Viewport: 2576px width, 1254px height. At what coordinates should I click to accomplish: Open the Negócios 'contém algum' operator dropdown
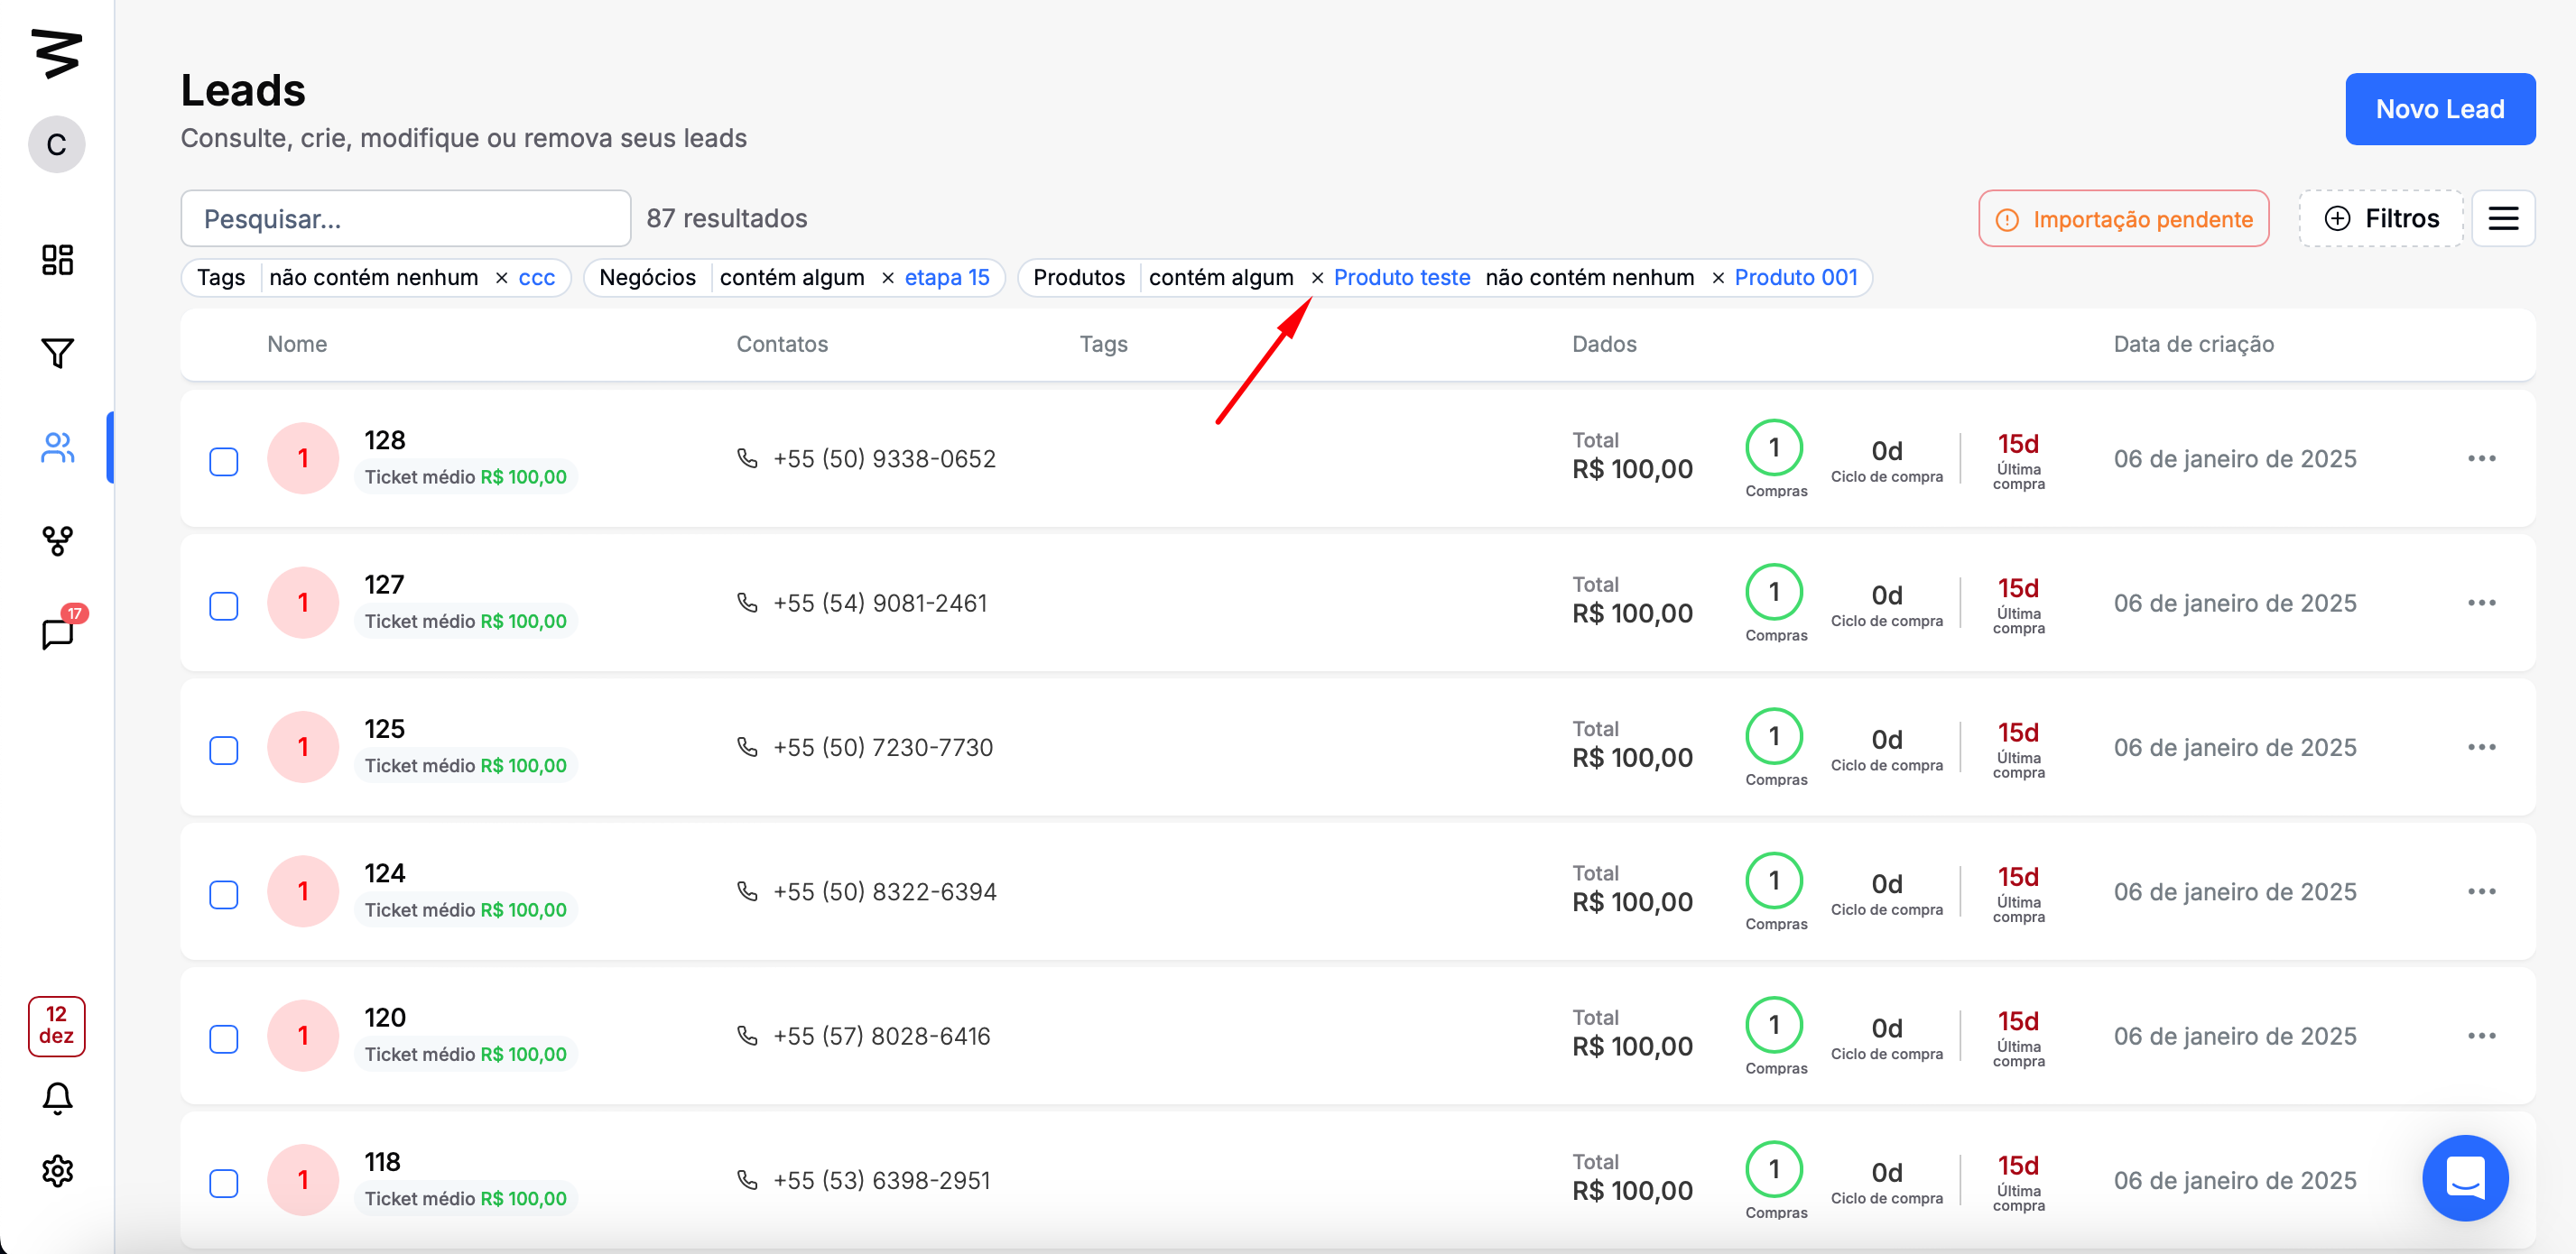791,278
